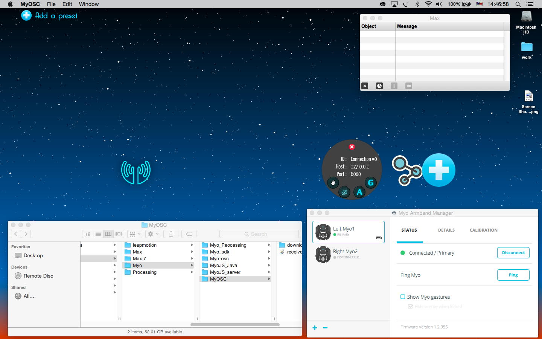
Task: Switch Finder to icon view
Action: (x=88, y=234)
